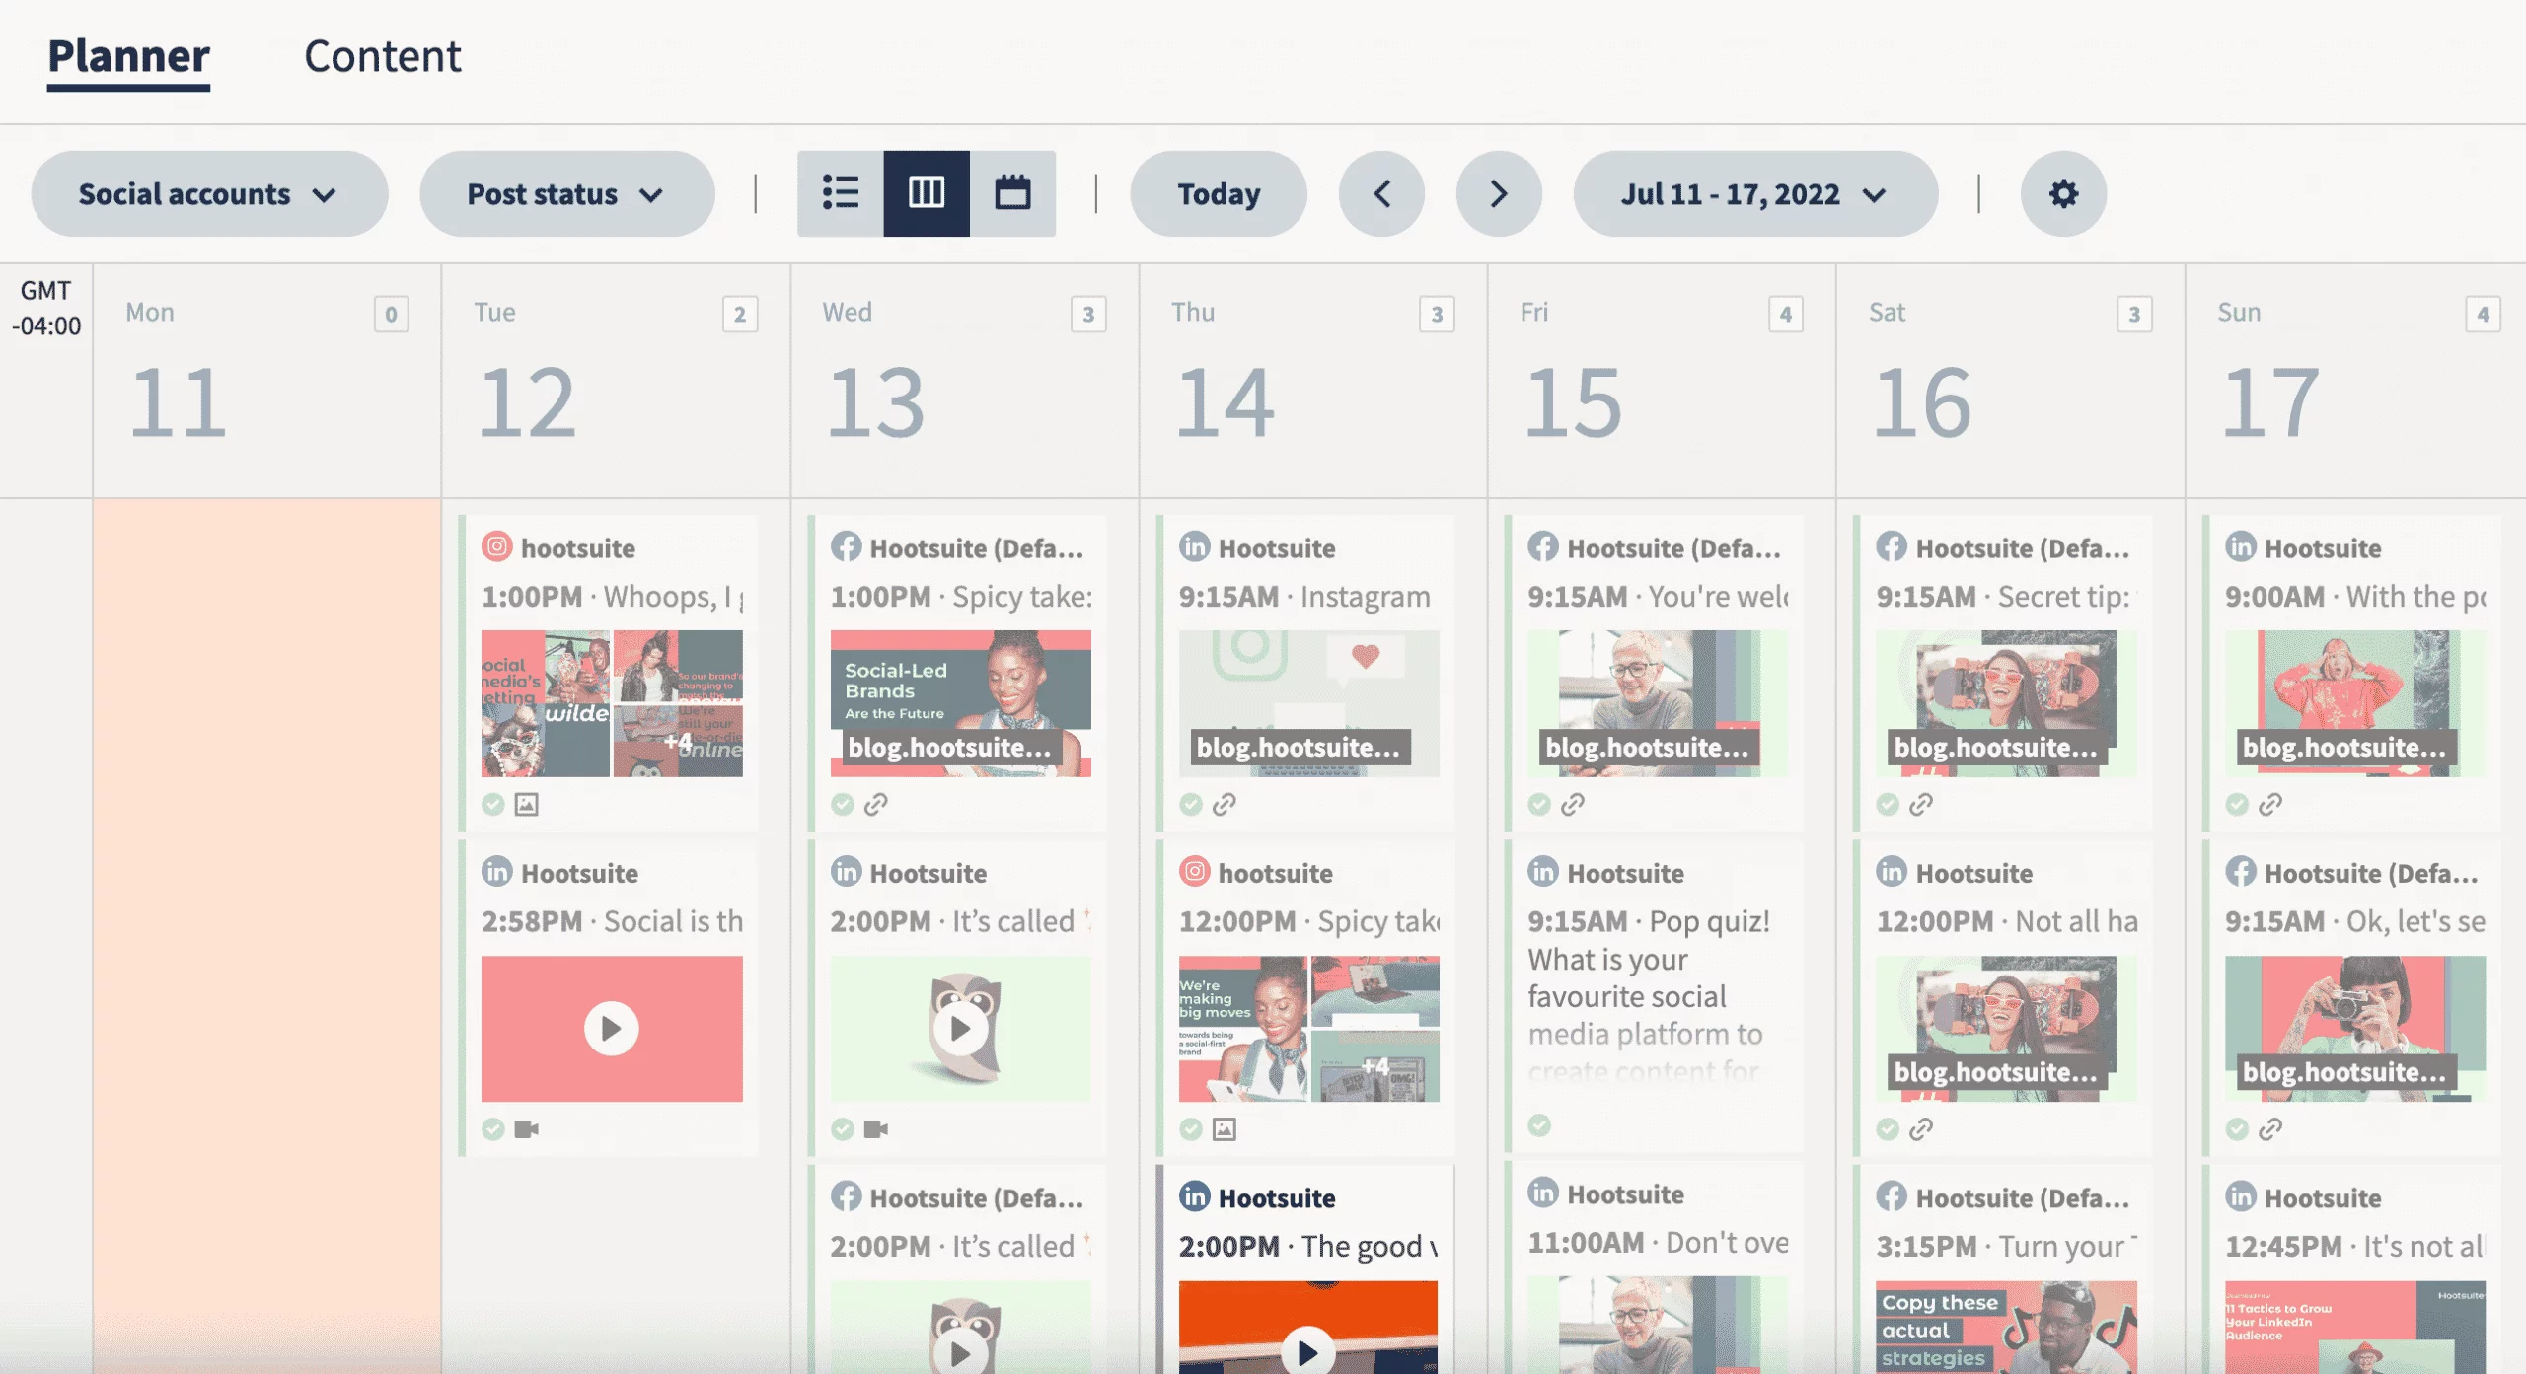Click the Content tab

coord(383,56)
